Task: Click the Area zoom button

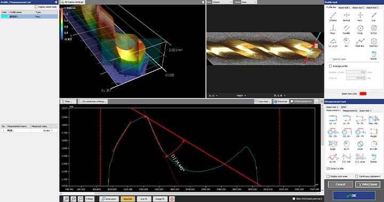Action: point(109,199)
